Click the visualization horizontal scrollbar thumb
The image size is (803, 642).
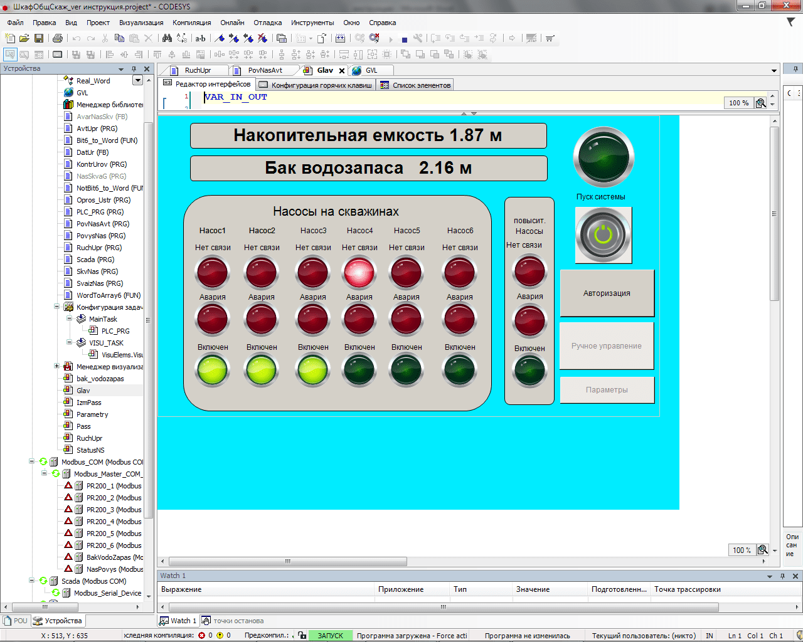coord(287,562)
